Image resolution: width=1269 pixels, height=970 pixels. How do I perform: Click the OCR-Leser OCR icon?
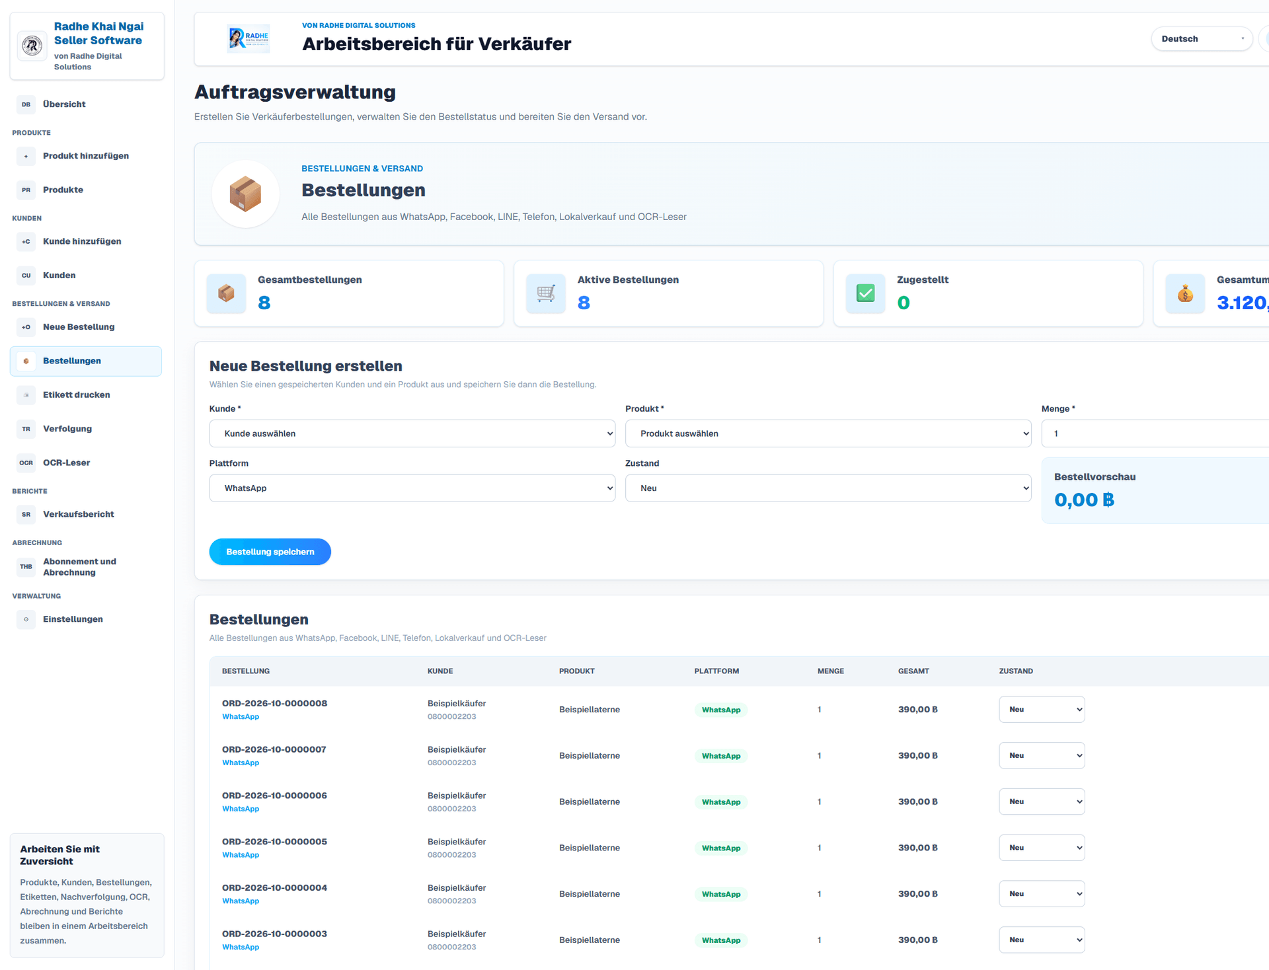pyautogui.click(x=26, y=463)
